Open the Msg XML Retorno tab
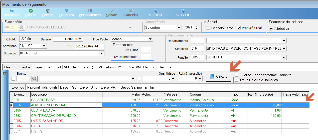318x140 pixels. (142, 67)
